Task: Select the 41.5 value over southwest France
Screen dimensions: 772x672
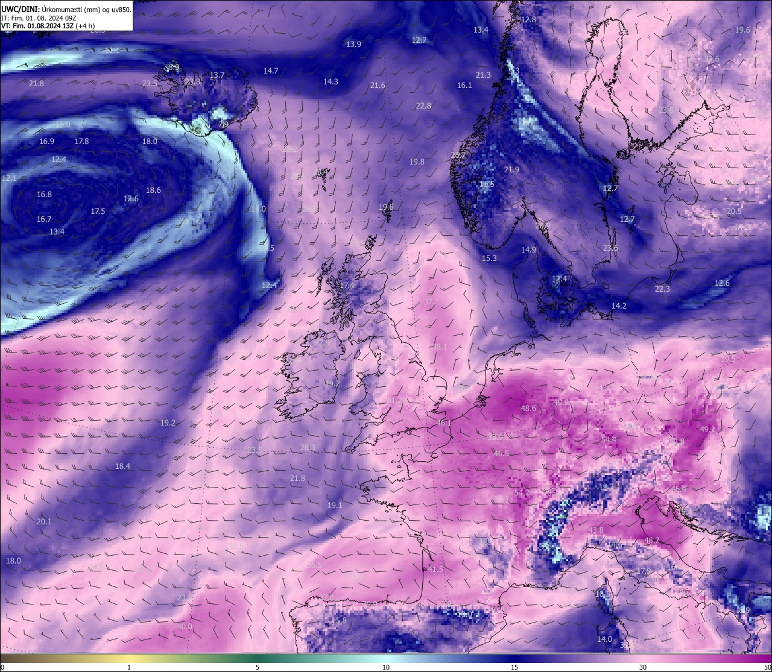Action: [x=435, y=569]
